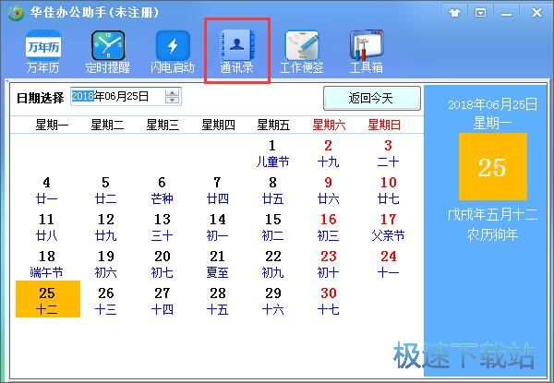Click the 星期六 column header
Image resolution: width=554 pixels, height=383 pixels.
pyautogui.click(x=329, y=125)
